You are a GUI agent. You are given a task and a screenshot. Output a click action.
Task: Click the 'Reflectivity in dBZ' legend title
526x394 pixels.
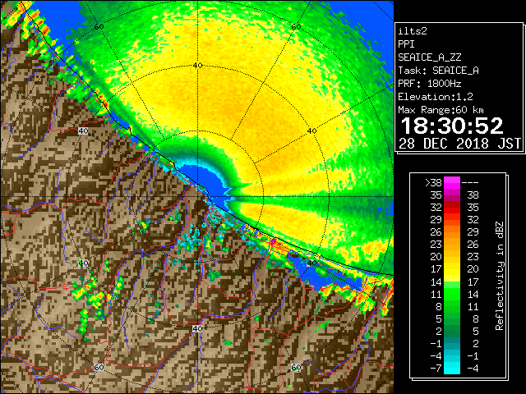click(500, 276)
